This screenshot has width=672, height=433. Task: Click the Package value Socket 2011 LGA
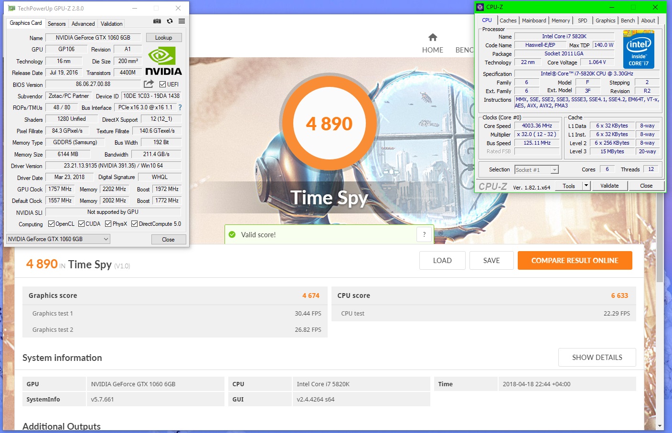[x=564, y=53]
